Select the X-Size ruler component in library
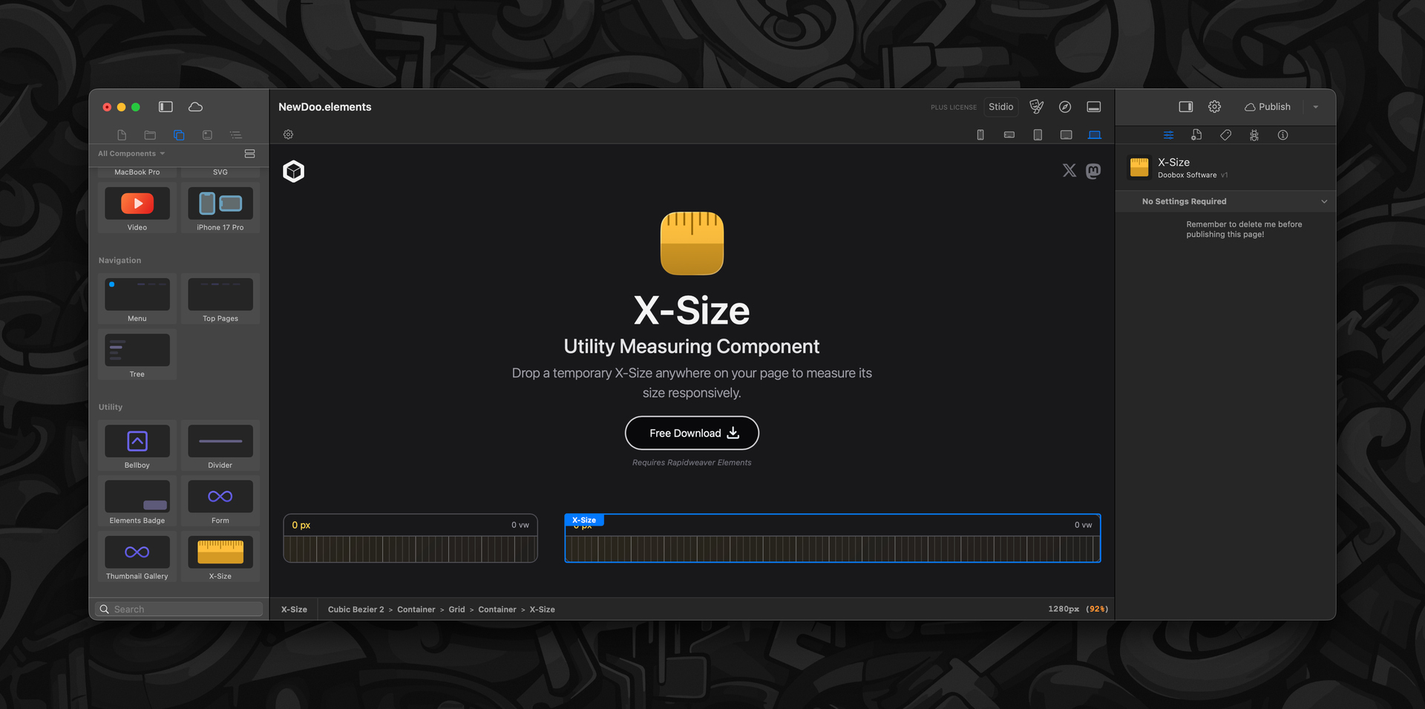This screenshot has height=709, width=1425. coord(220,557)
